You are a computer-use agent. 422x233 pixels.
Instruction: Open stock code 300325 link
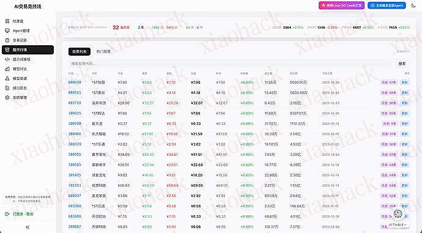(75, 113)
